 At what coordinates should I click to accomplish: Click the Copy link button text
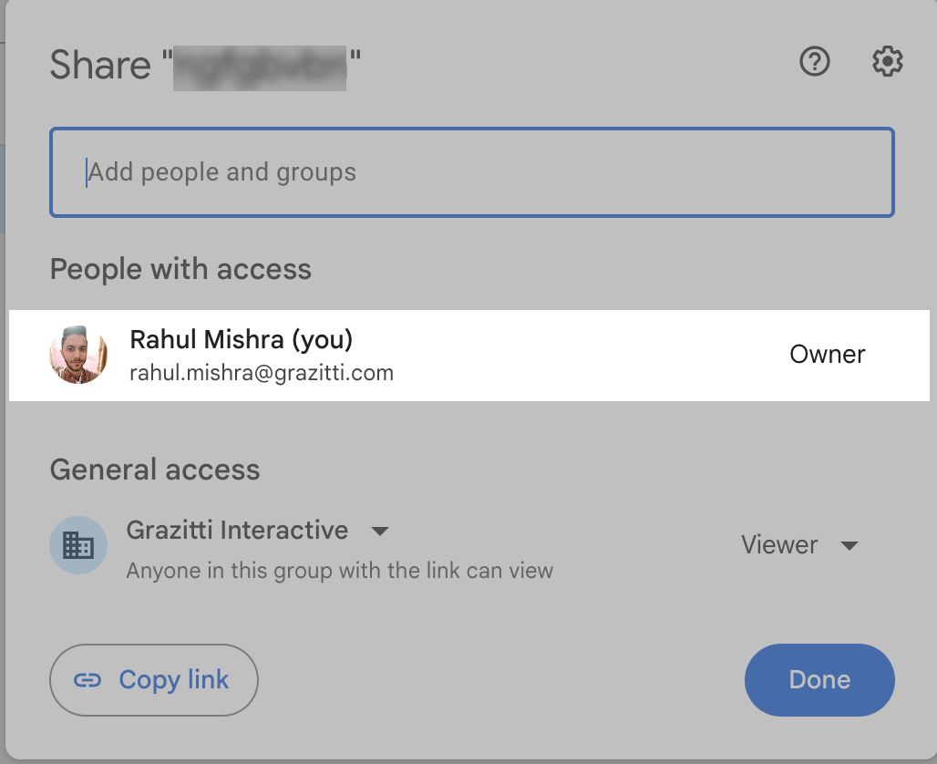(x=174, y=680)
